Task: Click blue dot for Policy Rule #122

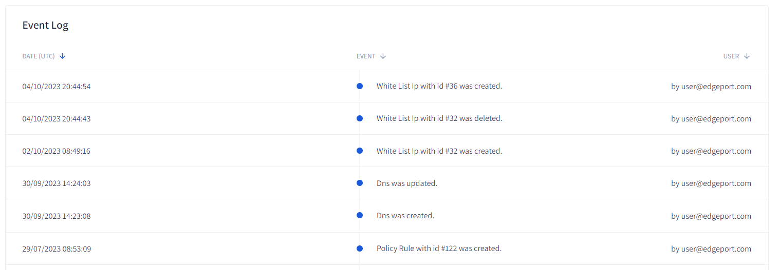Action: [x=360, y=248]
